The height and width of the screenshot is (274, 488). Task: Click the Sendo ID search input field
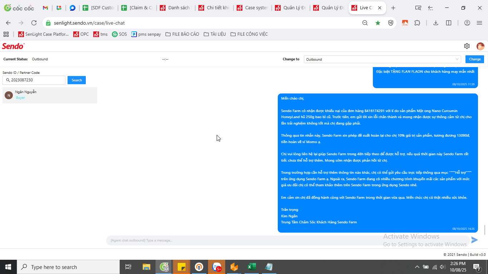click(x=34, y=80)
